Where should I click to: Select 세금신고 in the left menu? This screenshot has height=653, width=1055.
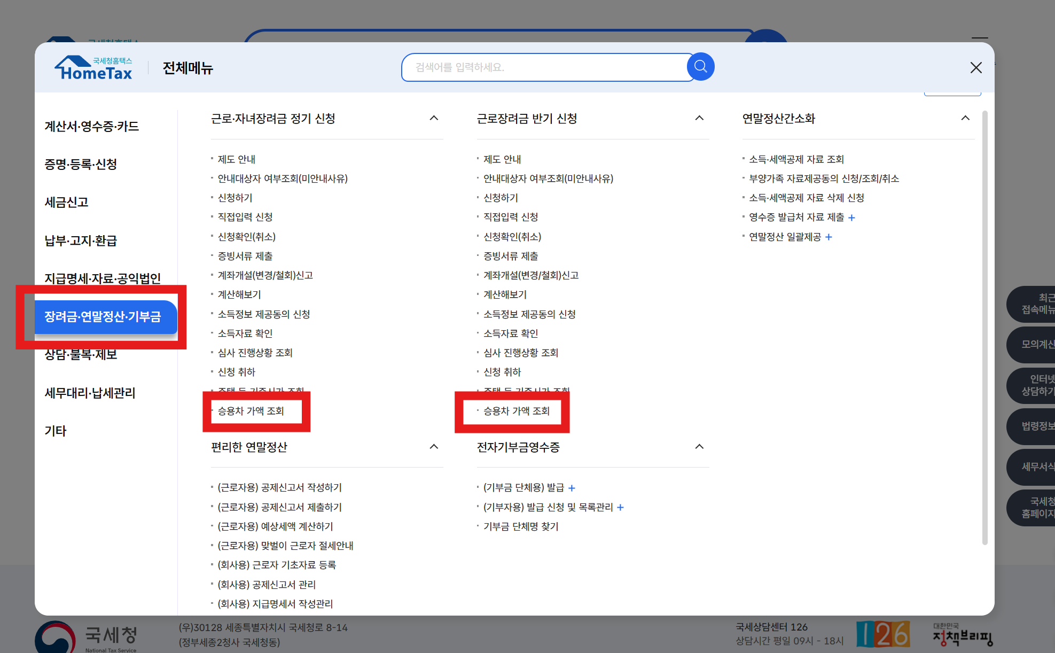(67, 202)
